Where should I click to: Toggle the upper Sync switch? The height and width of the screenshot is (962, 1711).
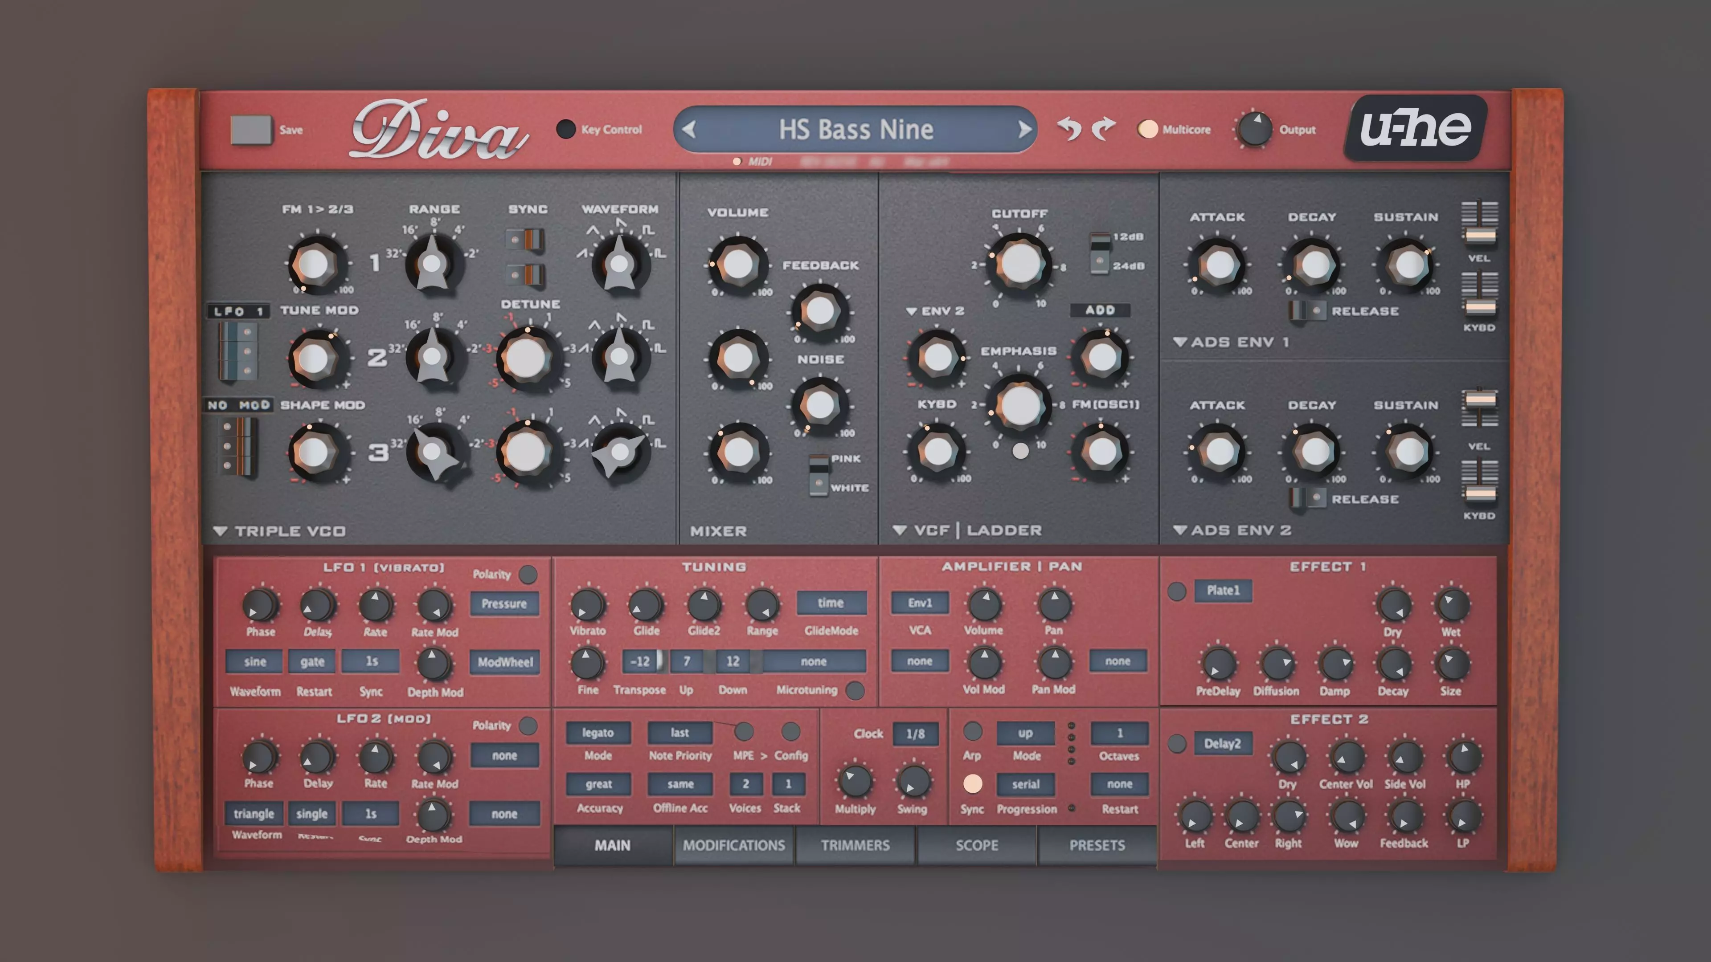(x=525, y=239)
